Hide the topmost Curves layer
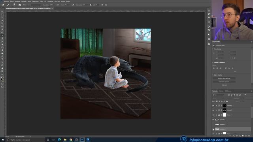Image resolution: width=253 pixels, height=142 pixels. (213, 105)
